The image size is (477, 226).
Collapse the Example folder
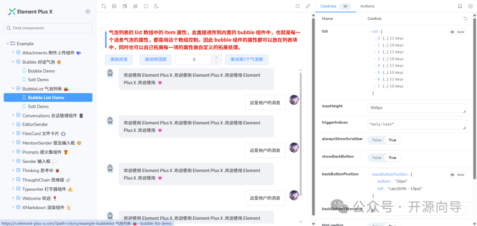coord(8,44)
